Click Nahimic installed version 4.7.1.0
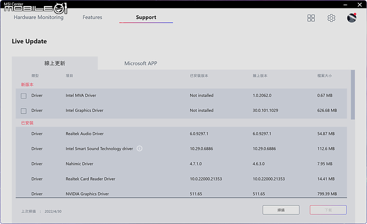This screenshot has width=367, height=224. [x=196, y=164]
